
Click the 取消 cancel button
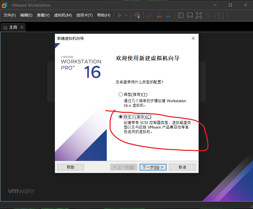click(x=182, y=167)
